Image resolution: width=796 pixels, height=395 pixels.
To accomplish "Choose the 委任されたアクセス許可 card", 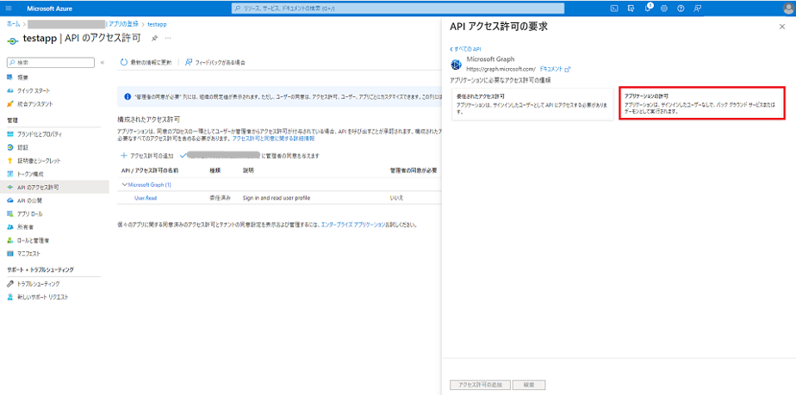I will [x=532, y=103].
